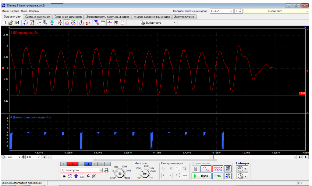
Task: Toggle the grid table icon
Action: pos(103,23)
